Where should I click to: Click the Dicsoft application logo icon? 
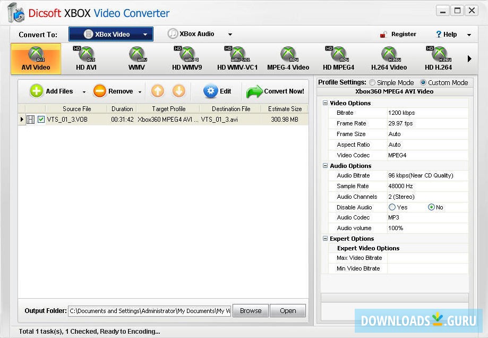click(x=16, y=13)
